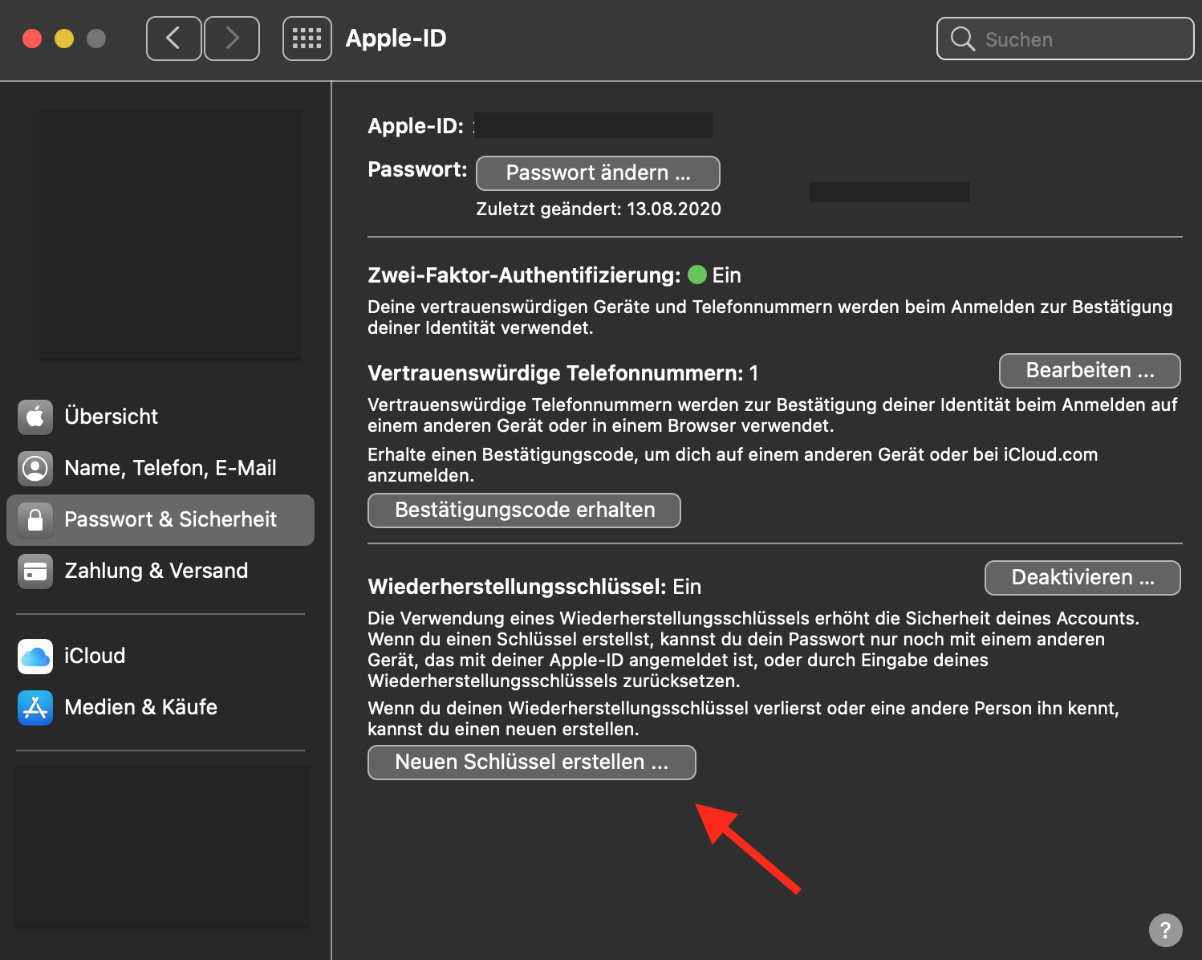
Task: Click the credit card icon for Zahlung & Versand
Action: (35, 571)
